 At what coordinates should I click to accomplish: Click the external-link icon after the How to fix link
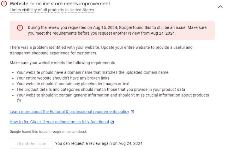coord(112,122)
